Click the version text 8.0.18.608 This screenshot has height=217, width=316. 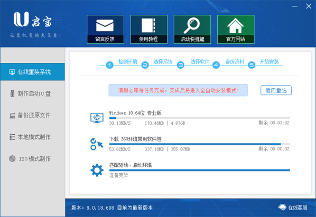point(100,207)
